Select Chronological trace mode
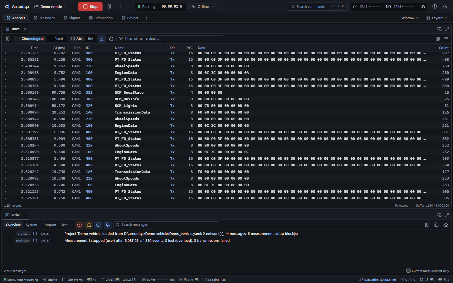 (30, 39)
